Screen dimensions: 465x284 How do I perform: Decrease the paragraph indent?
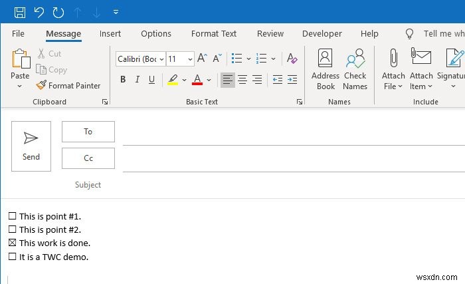[x=278, y=80]
